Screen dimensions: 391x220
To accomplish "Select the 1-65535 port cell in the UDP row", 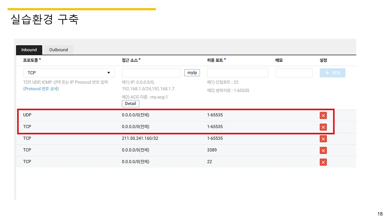I will tap(215, 115).
